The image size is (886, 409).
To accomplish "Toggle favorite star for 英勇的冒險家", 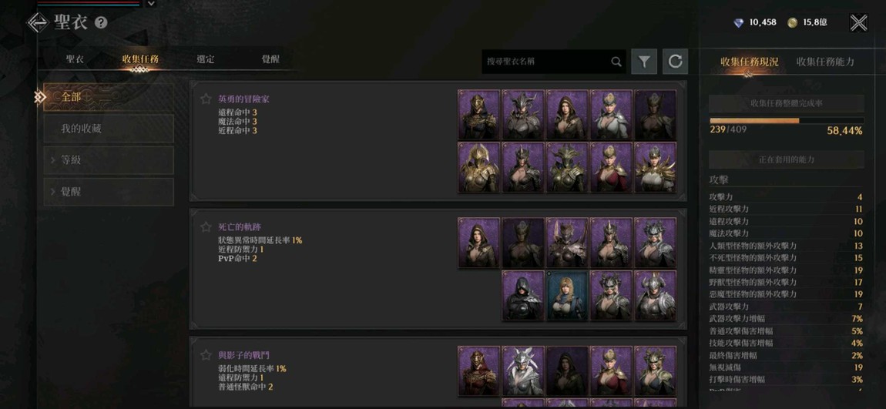I will [x=206, y=99].
